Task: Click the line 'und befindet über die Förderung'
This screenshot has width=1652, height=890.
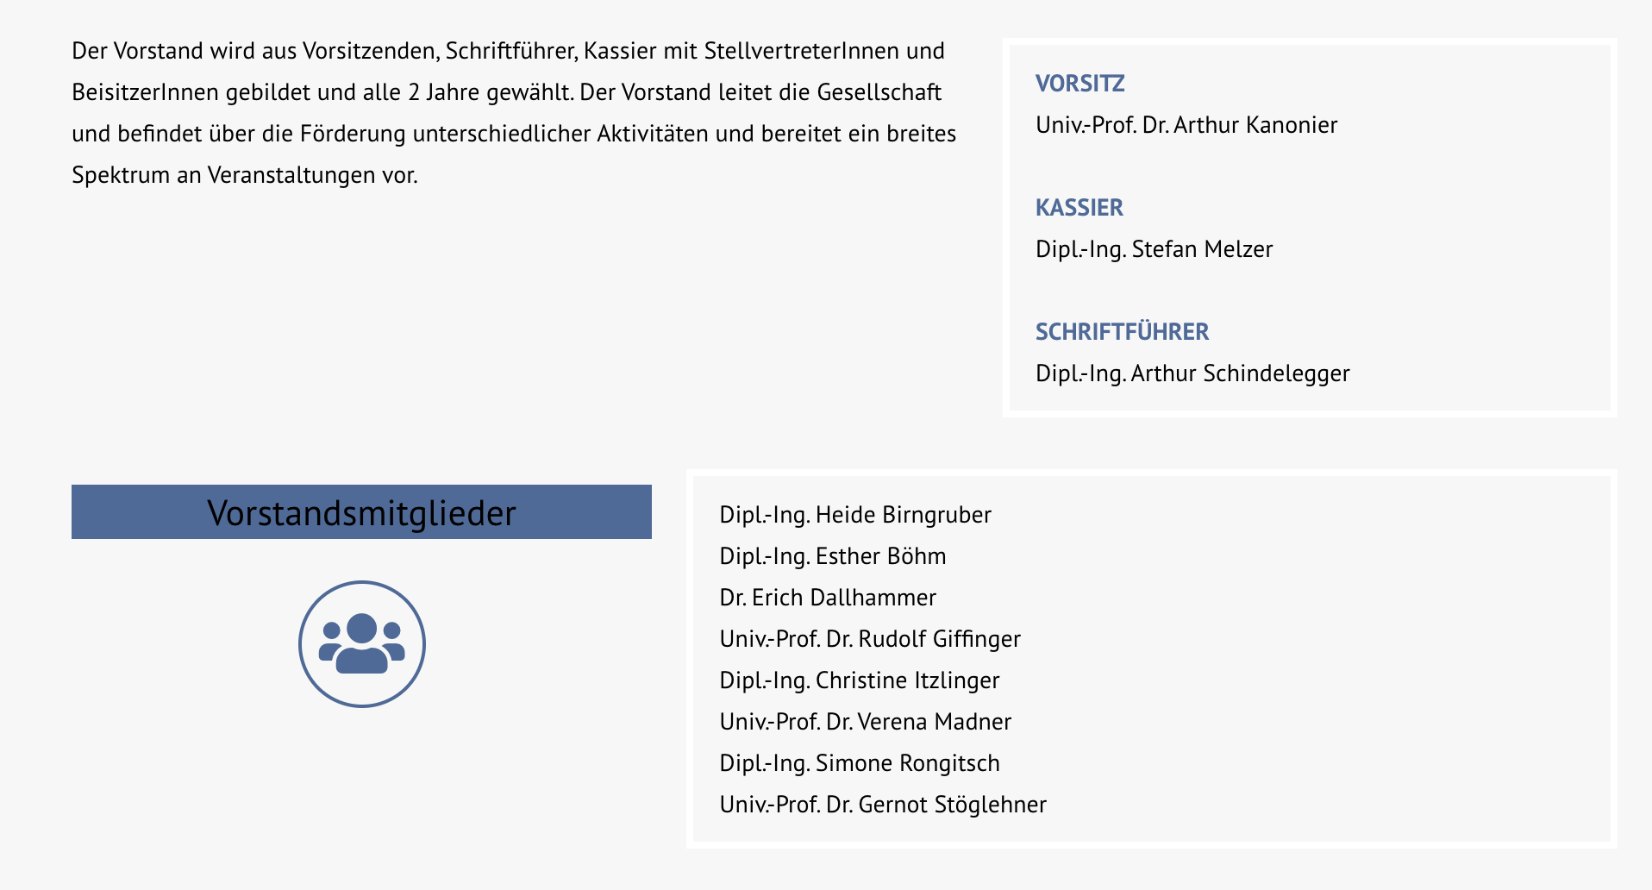Action: coord(514,134)
